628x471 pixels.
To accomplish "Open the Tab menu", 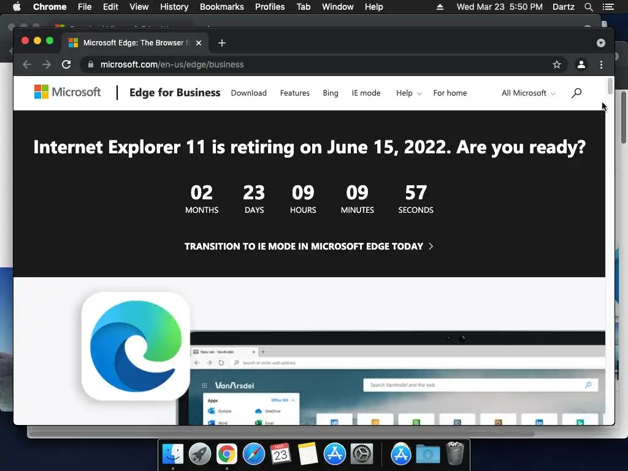I will pos(303,7).
